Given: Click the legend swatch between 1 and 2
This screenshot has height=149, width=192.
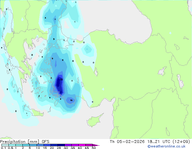Looking at the screenshot, I should point(19,145).
